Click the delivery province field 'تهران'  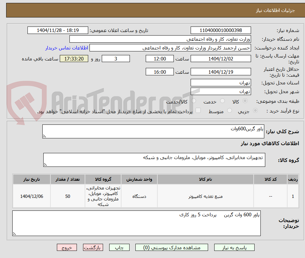click(221, 83)
